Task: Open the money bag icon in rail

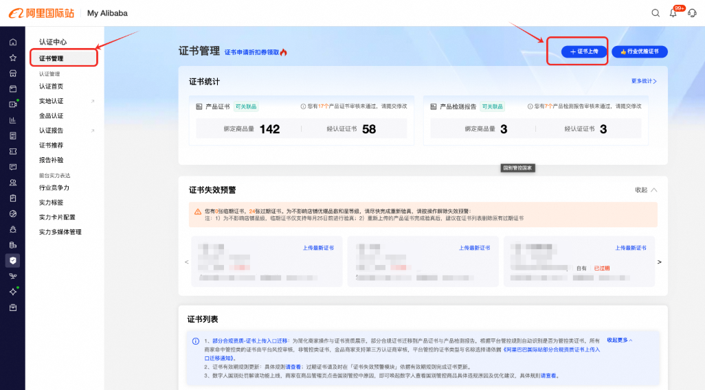Action: click(13, 229)
